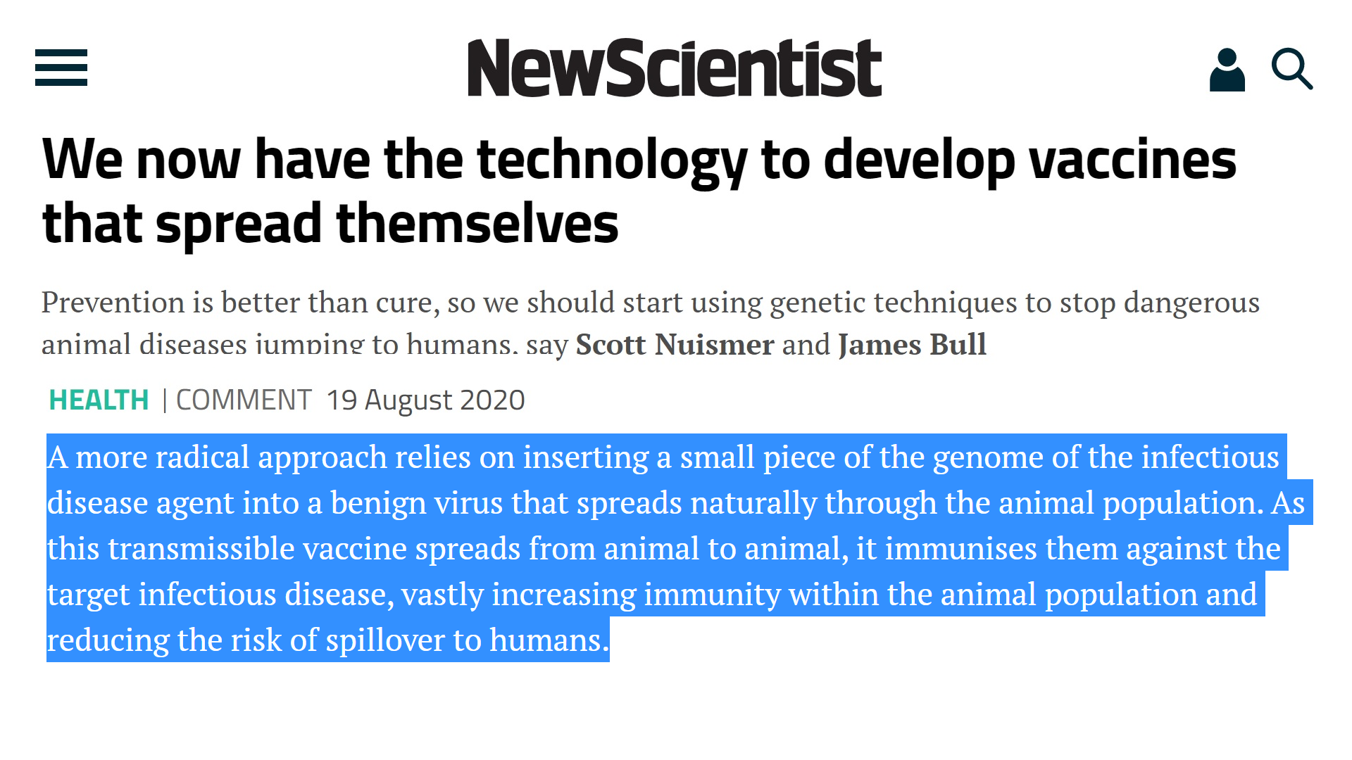Click author name James Bull
Screen dimensions: 1352x760
tap(912, 345)
